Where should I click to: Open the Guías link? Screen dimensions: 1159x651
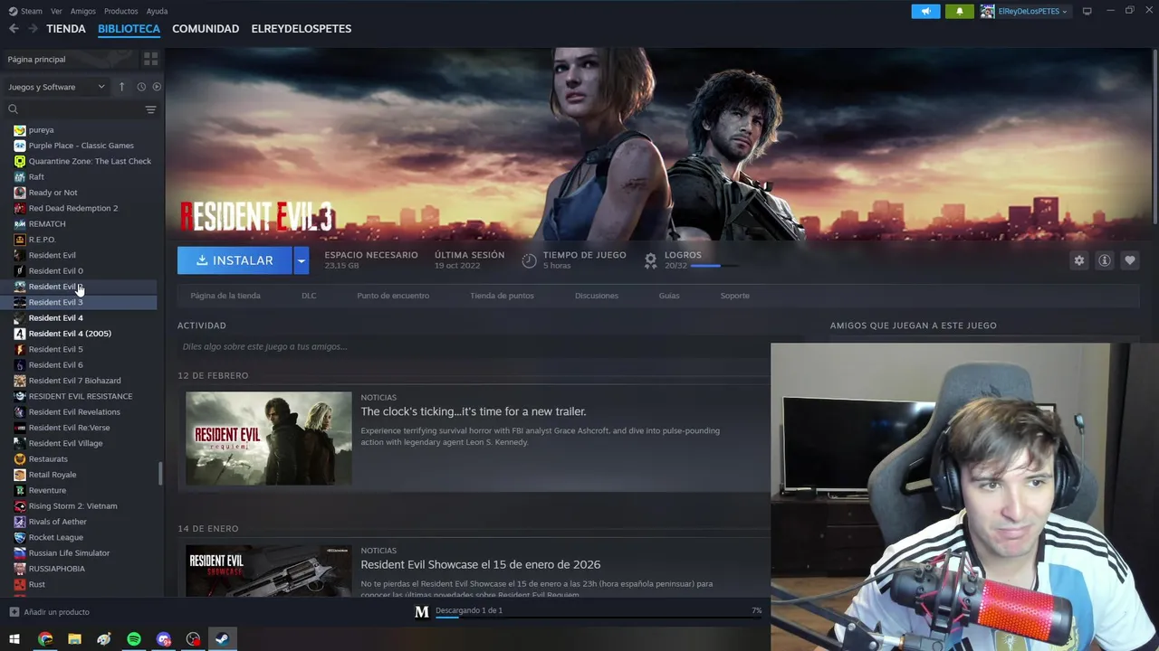[x=669, y=296]
